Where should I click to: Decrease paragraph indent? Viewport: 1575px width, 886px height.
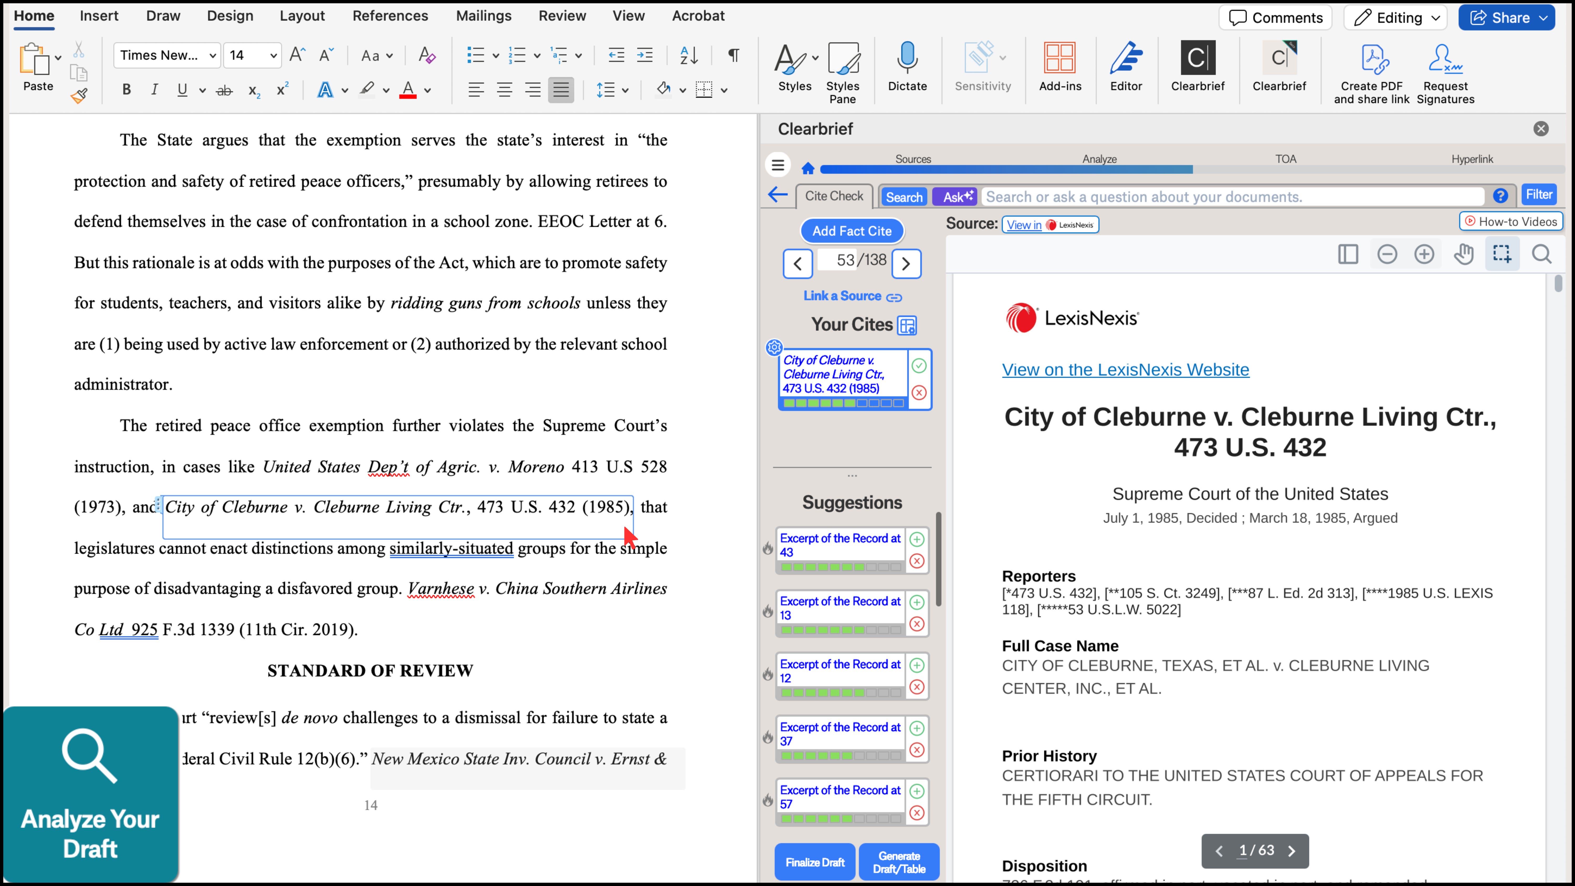click(x=616, y=56)
